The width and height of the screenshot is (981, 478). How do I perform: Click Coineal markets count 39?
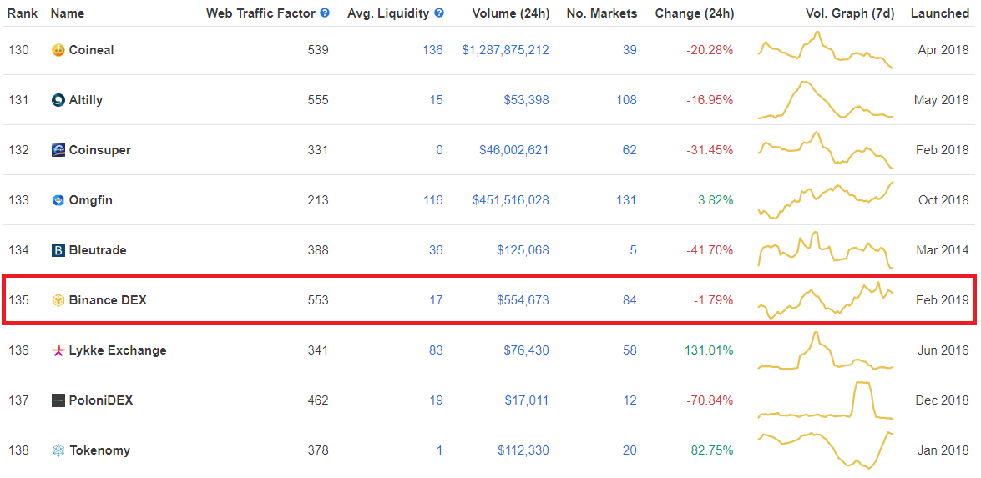[x=630, y=50]
